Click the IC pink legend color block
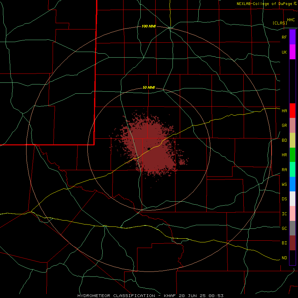The height and width of the screenshot is (298, 298). [x=292, y=214]
